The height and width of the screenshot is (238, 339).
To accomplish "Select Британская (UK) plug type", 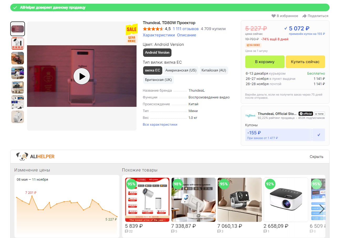I will (x=158, y=80).
